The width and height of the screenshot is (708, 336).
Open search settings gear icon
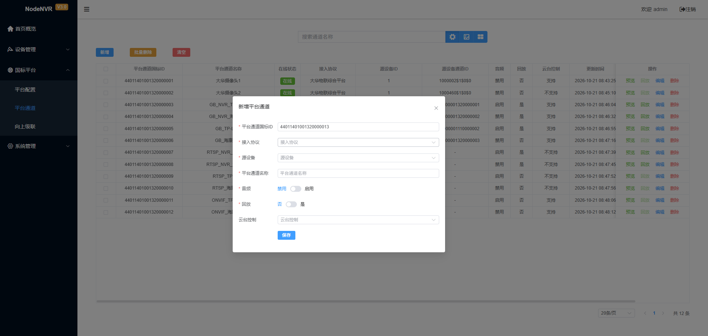tap(452, 37)
